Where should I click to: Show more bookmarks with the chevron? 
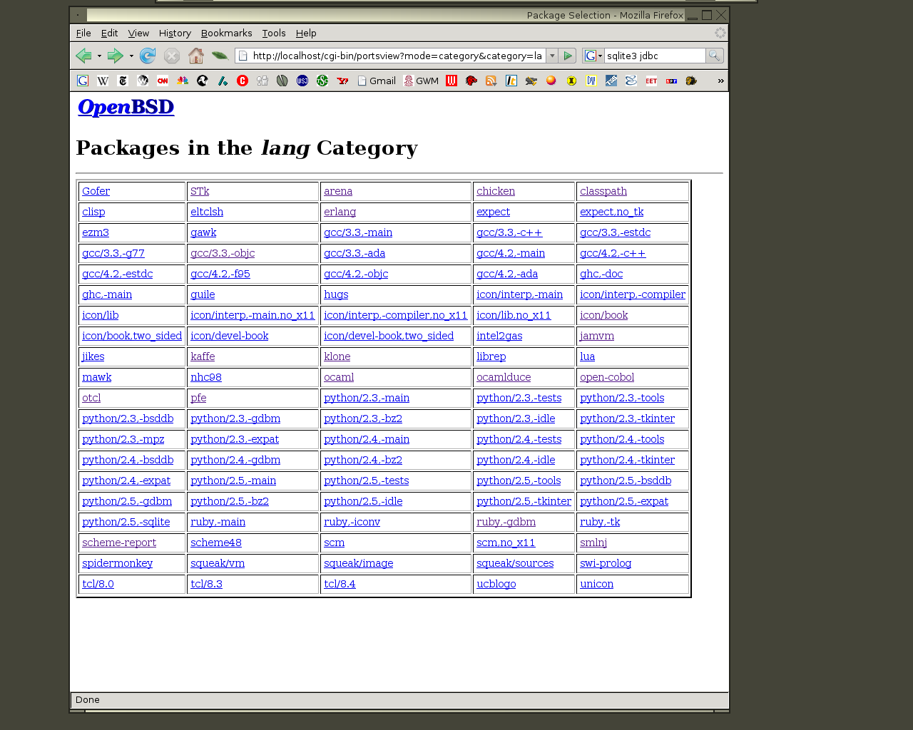(720, 81)
